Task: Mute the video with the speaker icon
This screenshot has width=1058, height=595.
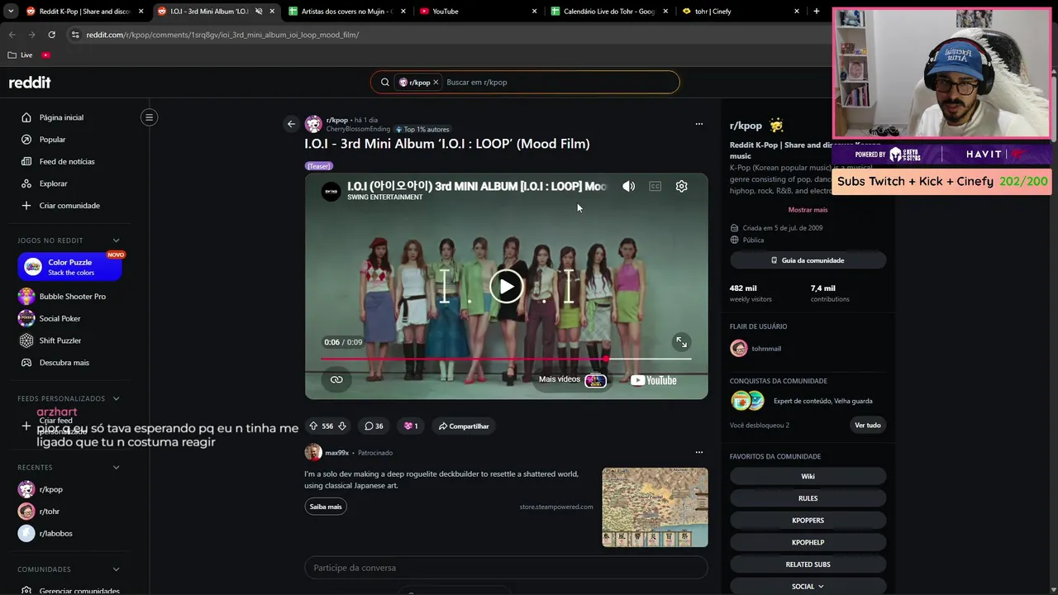Action: click(x=629, y=187)
